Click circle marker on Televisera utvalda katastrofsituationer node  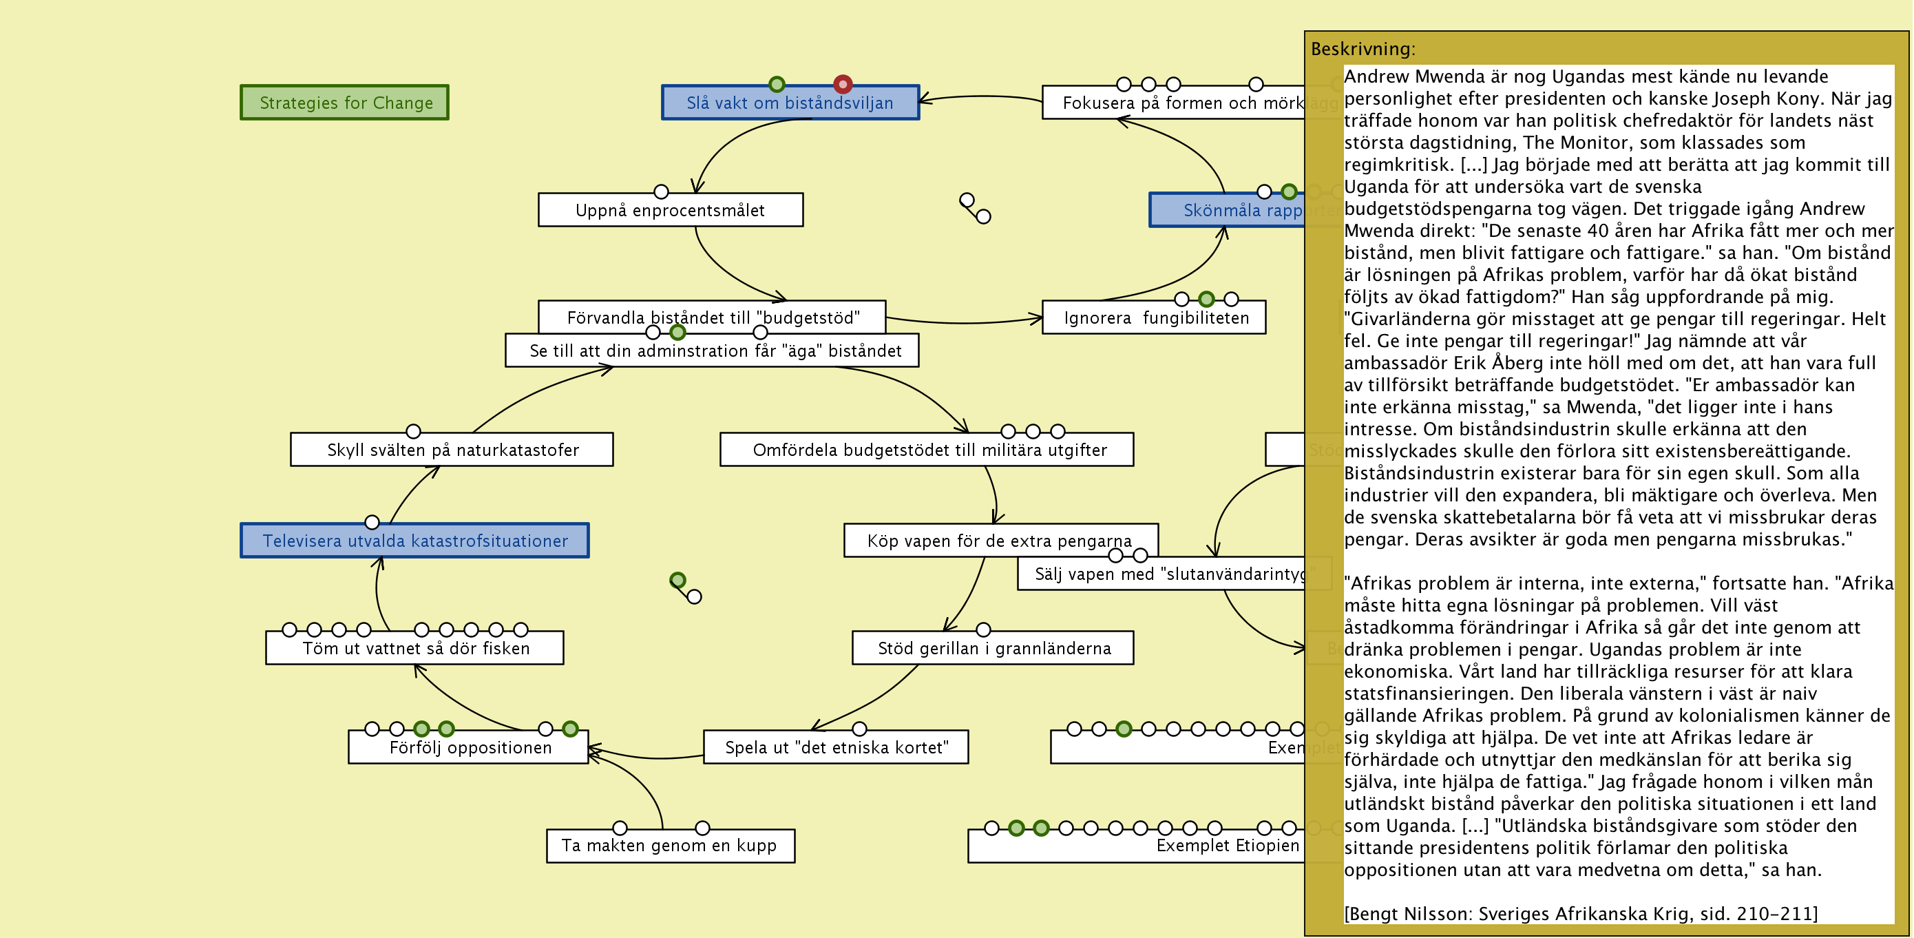click(x=372, y=523)
